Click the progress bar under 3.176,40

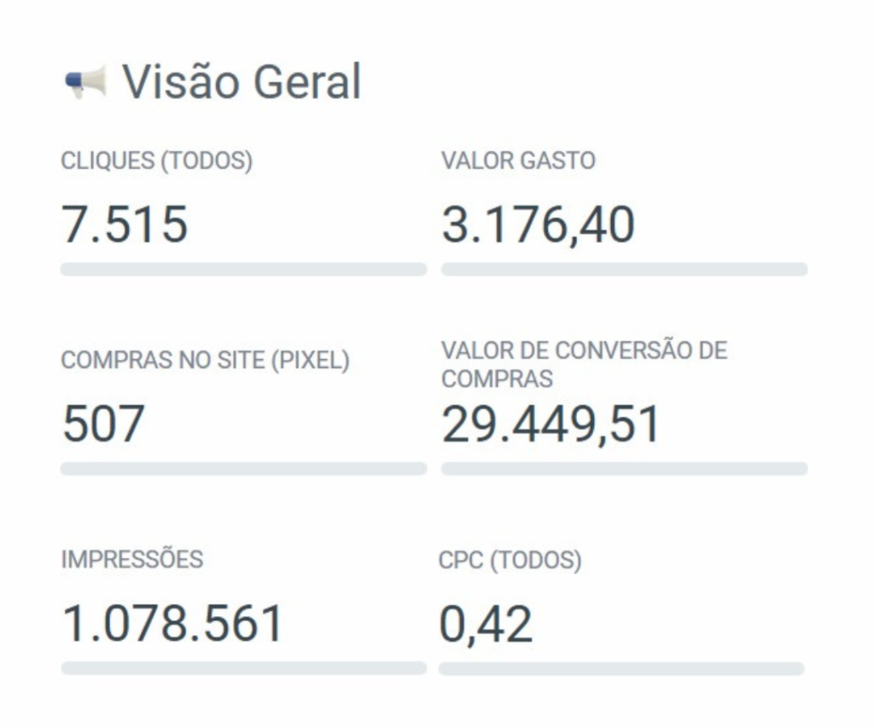(x=624, y=270)
